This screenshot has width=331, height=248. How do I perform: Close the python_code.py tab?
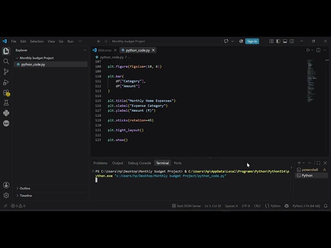click(154, 50)
